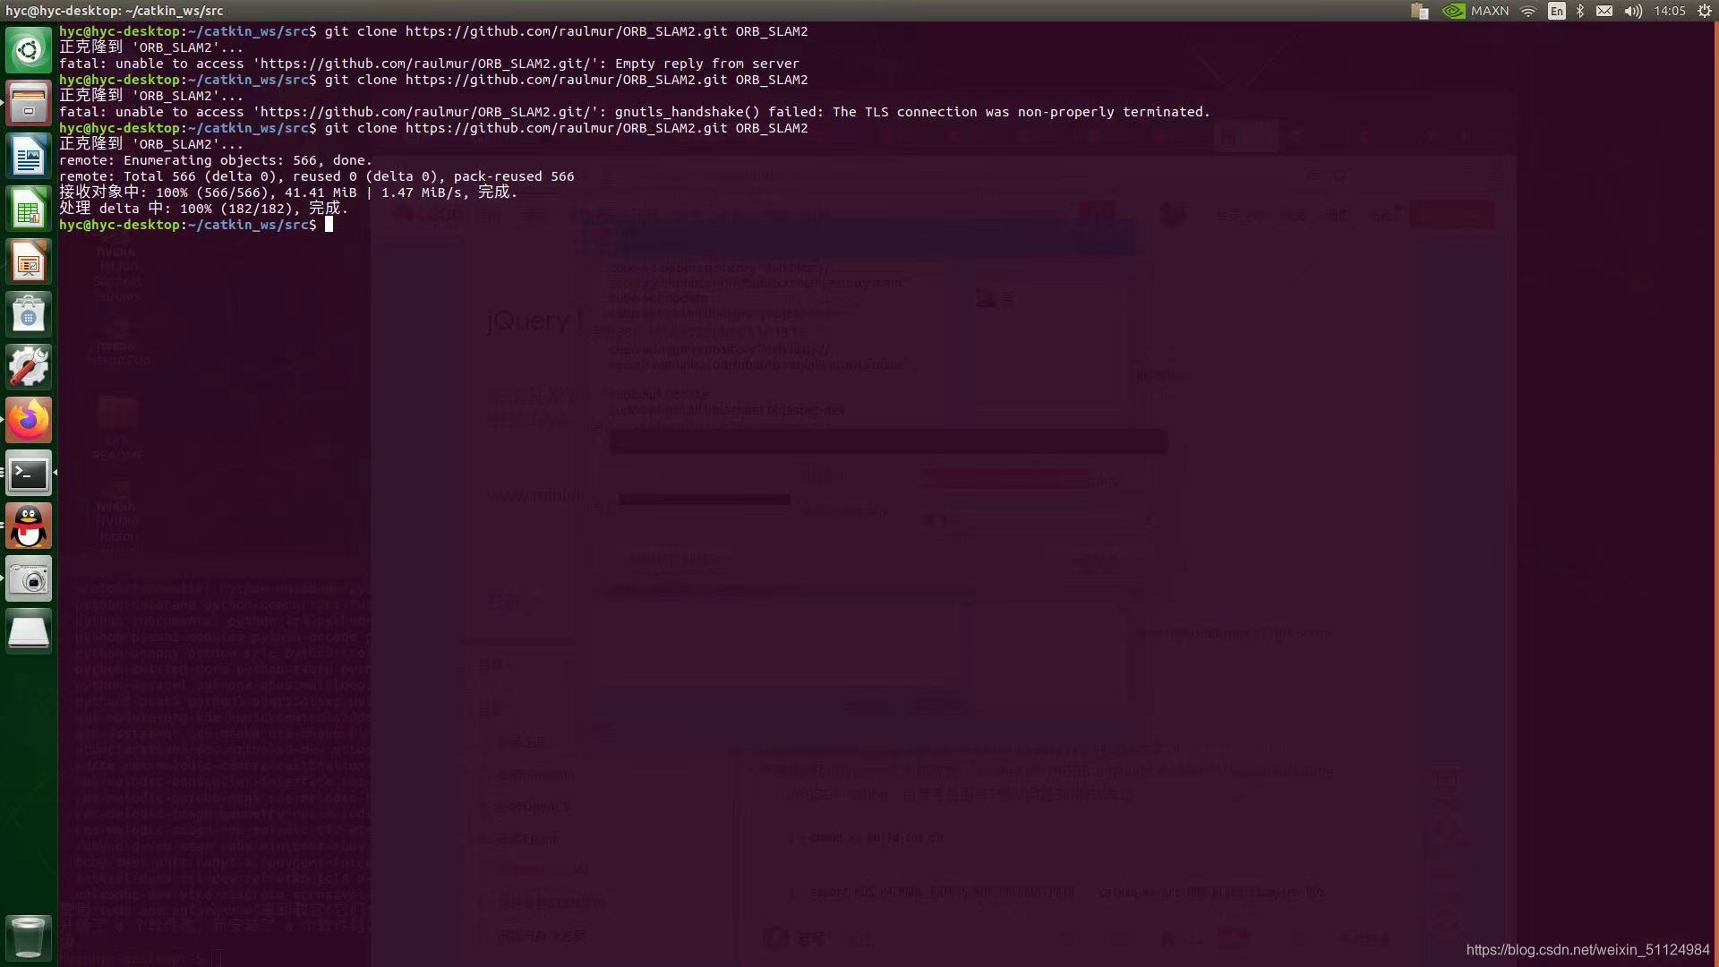This screenshot has height=967, width=1719.
Task: Open QQ penguin application
Action: pyautogui.click(x=29, y=526)
